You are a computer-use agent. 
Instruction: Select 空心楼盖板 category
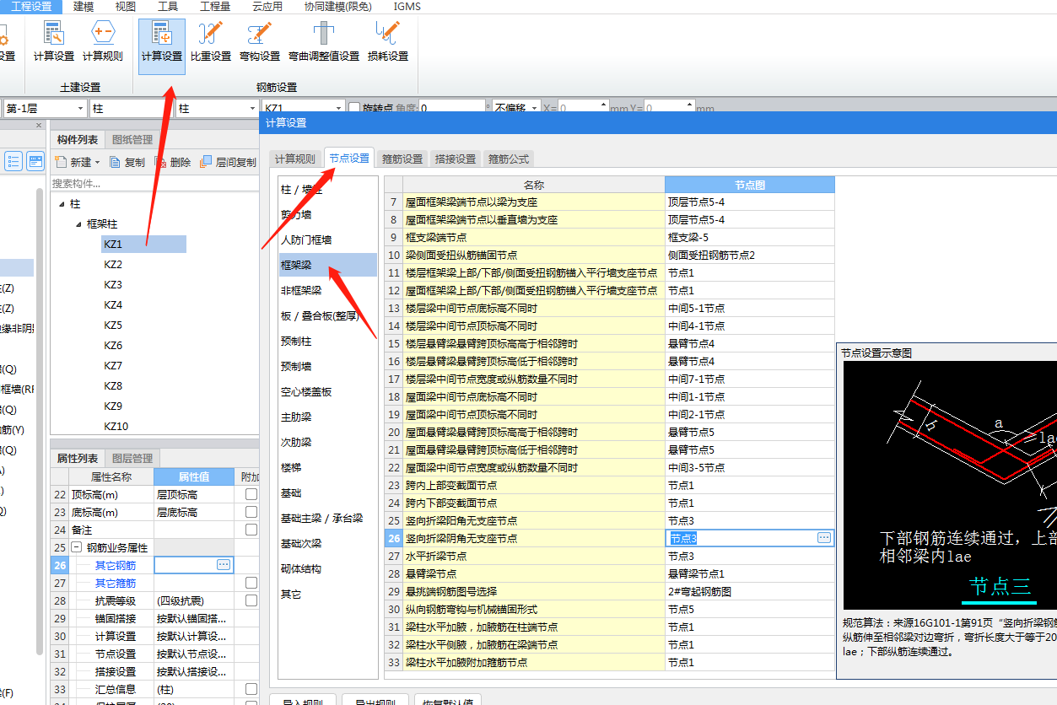[x=328, y=391]
